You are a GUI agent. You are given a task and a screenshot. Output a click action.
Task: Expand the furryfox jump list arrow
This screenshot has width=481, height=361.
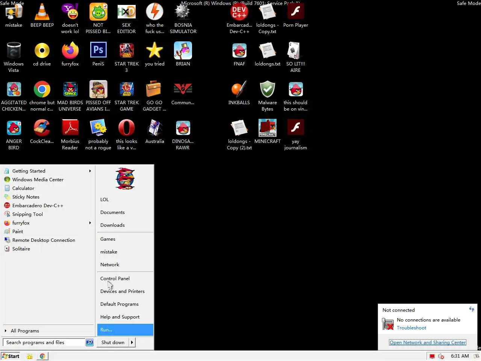pyautogui.click(x=90, y=223)
